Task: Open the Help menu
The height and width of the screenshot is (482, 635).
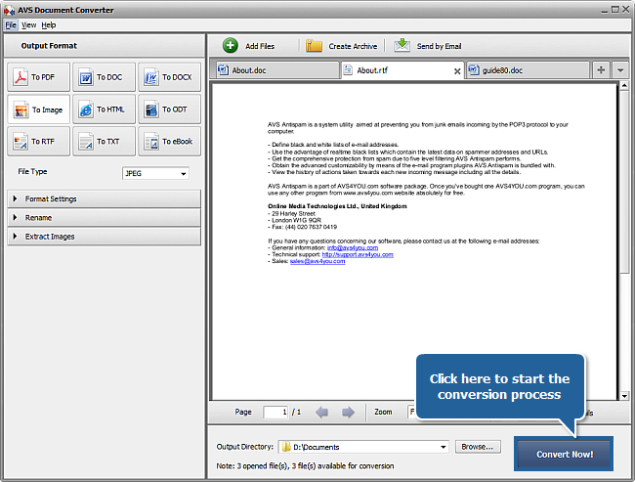Action: (49, 25)
